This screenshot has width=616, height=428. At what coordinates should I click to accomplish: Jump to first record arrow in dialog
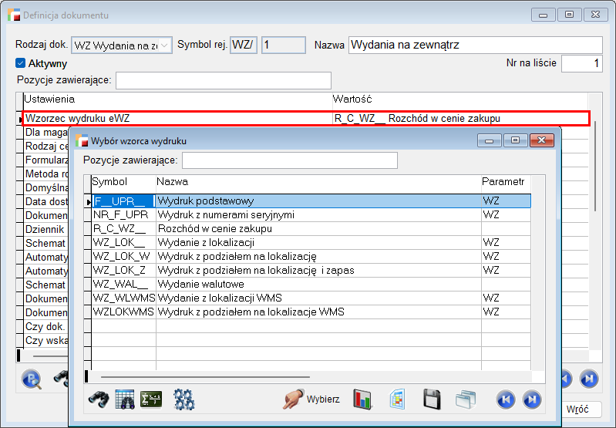505,399
